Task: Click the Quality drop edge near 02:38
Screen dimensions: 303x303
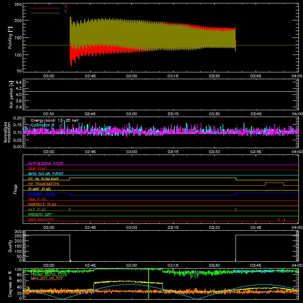Action: click(70, 248)
